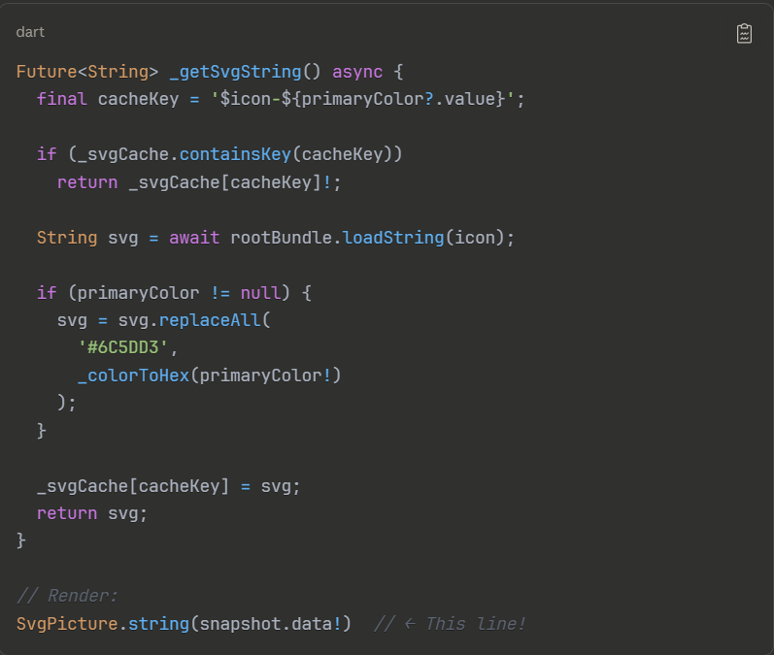Screen dimensions: 774x655
Task: Click the 'final' keyword
Action: click(62, 99)
